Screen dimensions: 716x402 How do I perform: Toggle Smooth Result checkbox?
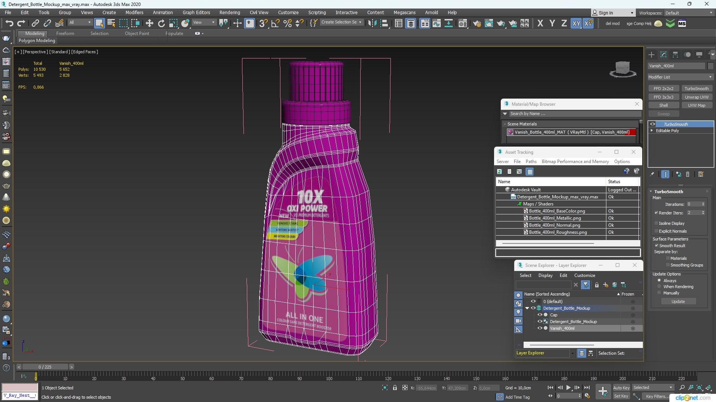(x=657, y=246)
